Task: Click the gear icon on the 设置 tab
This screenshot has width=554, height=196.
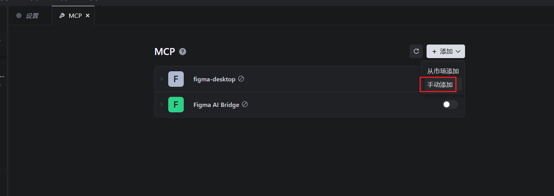Action: [19, 16]
